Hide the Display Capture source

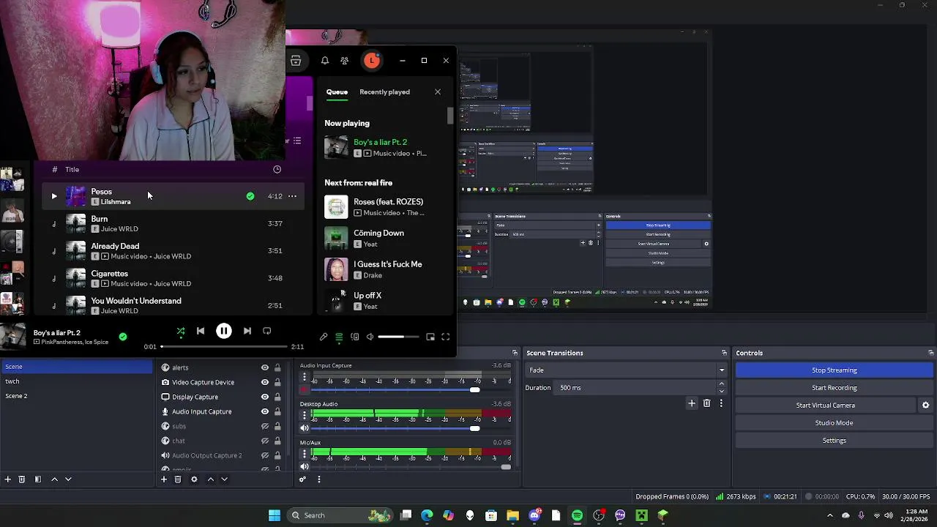(x=265, y=397)
